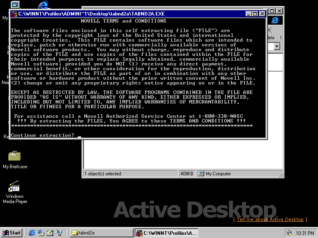Select the Windows Media Player shortcut icon

[15, 192]
